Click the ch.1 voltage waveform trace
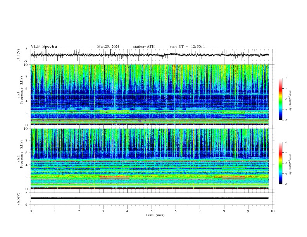The width and height of the screenshot is (307, 237). click(x=149, y=55)
